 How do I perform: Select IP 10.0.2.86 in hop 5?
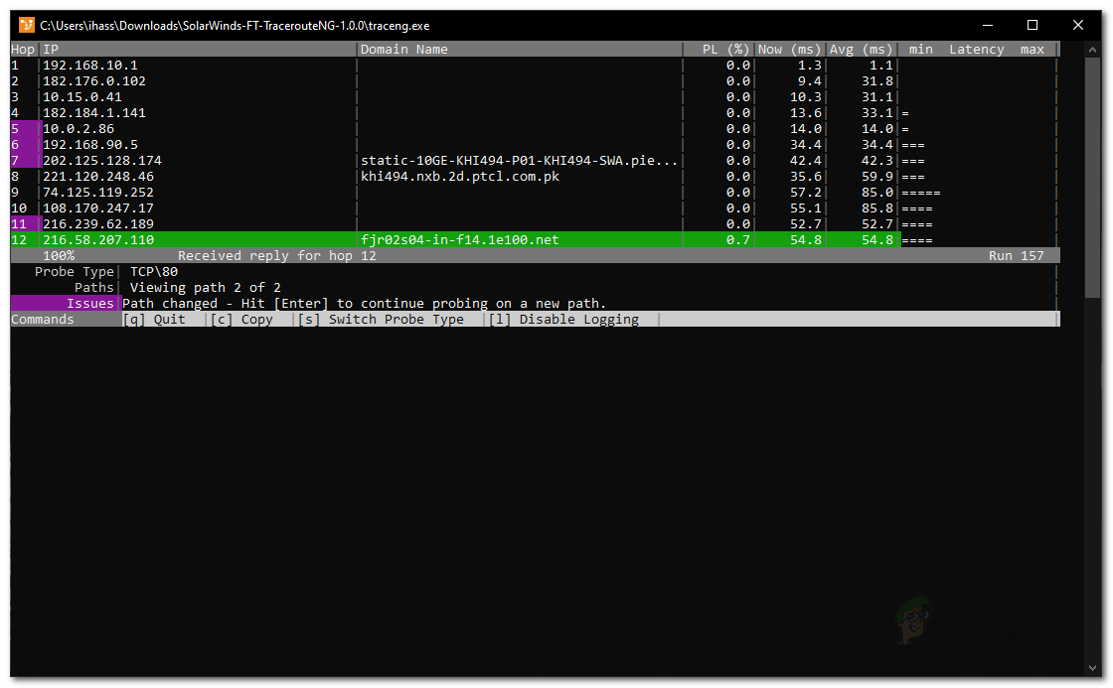coord(79,128)
